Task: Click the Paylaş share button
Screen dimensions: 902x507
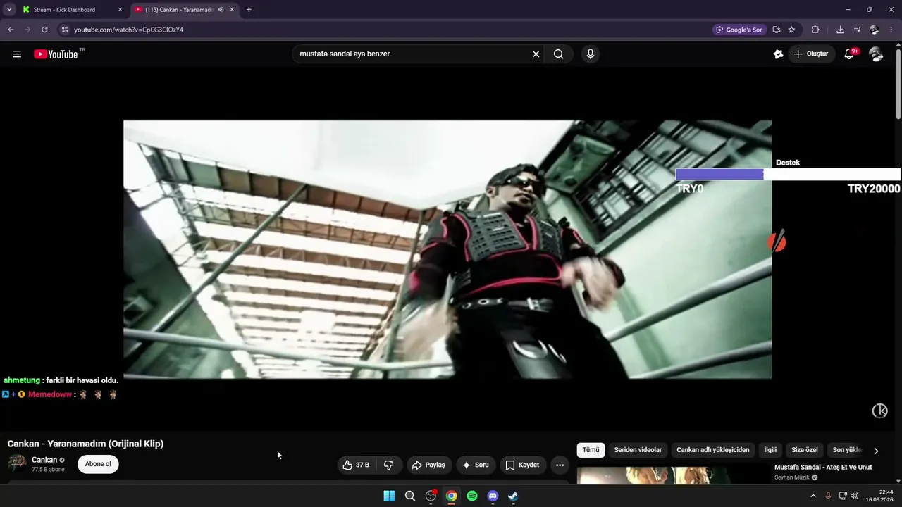Action: (428, 465)
